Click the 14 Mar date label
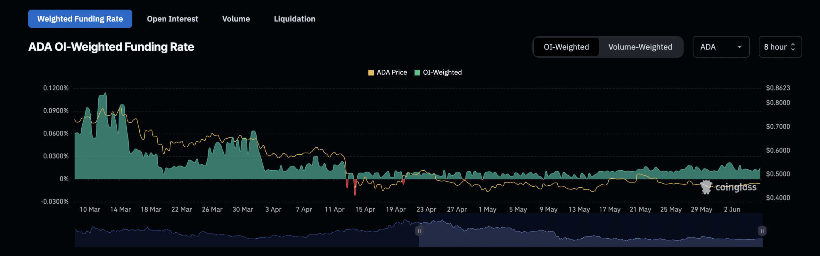Image resolution: width=820 pixels, height=256 pixels. point(120,210)
